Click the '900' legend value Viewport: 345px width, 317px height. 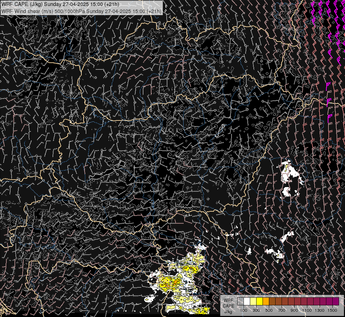point(294,310)
